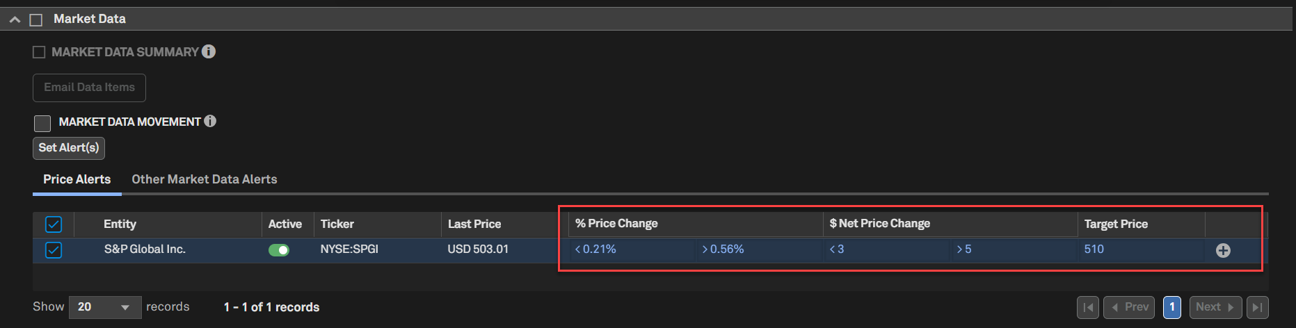Enable the Market Data Summary checkbox
1296x328 pixels.
pos(39,52)
